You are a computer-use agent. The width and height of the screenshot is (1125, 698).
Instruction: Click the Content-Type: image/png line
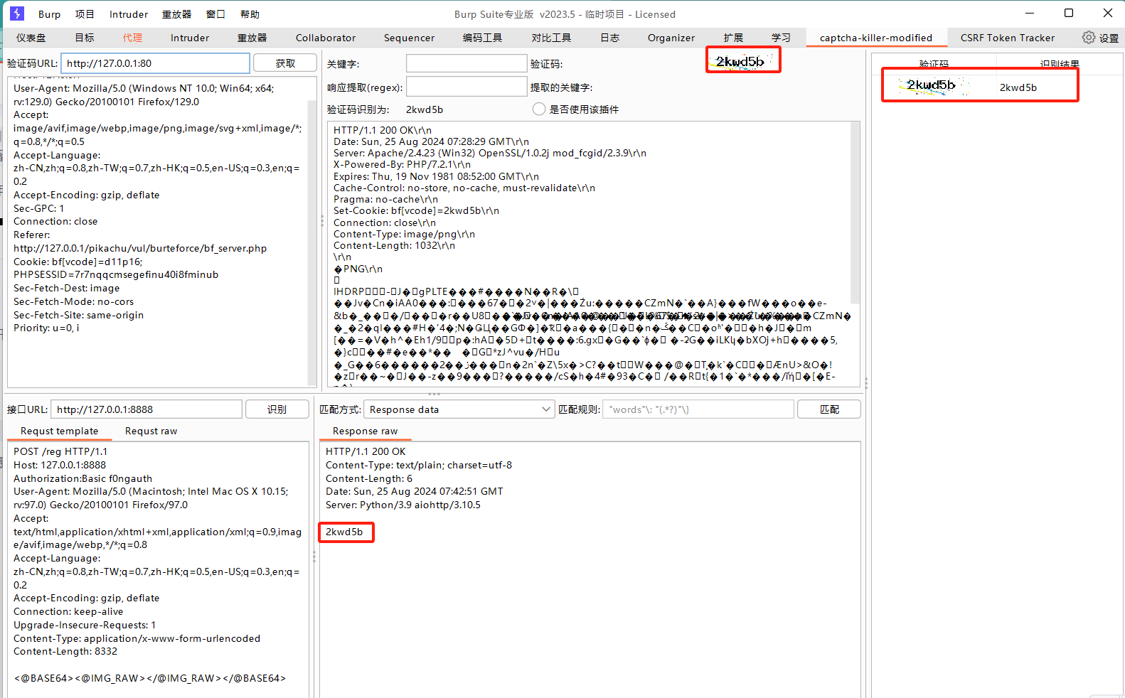(404, 234)
